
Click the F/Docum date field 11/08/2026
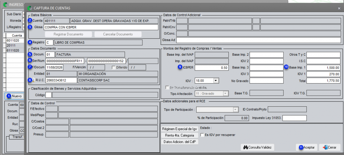[54, 67]
